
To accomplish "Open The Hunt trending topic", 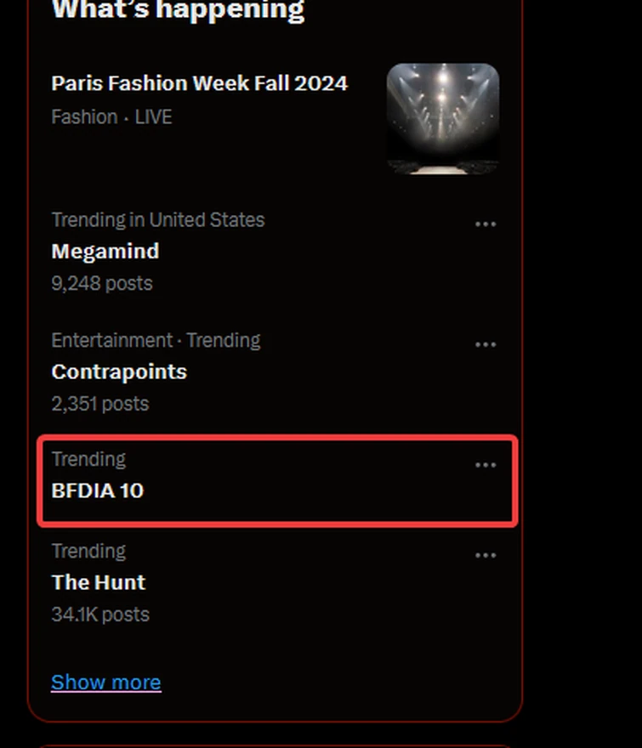I will coord(98,582).
